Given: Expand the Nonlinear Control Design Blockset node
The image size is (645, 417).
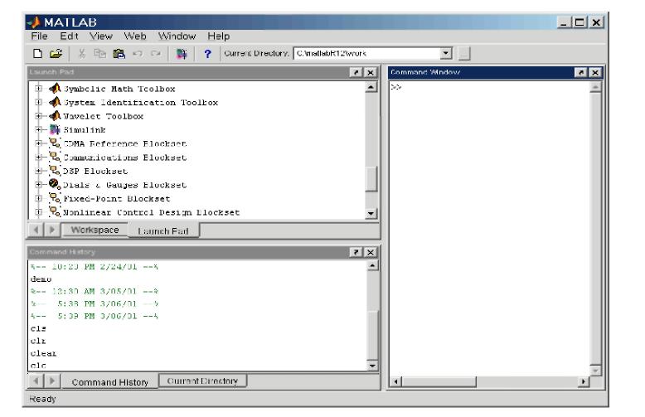Looking at the screenshot, I should pos(39,212).
